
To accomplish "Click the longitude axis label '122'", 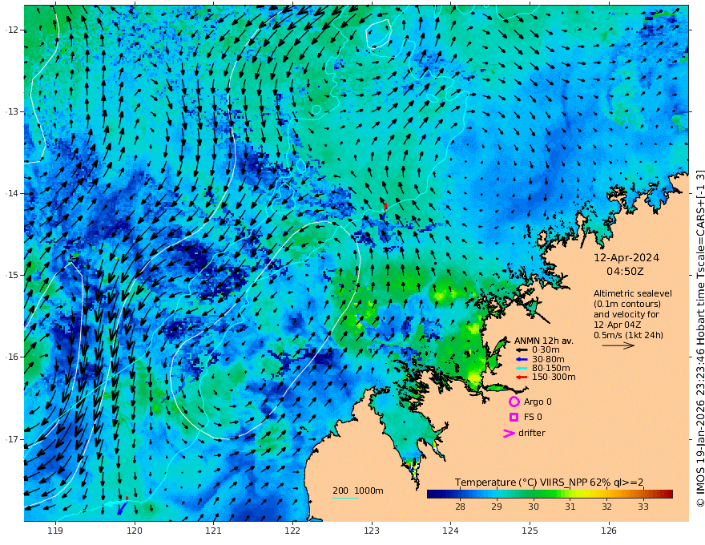I will 292,531.
